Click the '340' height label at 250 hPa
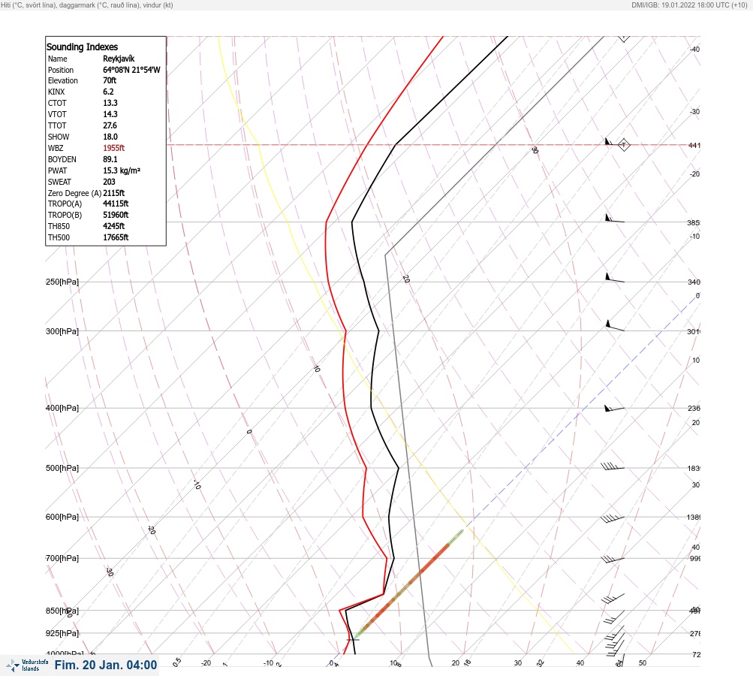753x676 pixels. pos(694,282)
